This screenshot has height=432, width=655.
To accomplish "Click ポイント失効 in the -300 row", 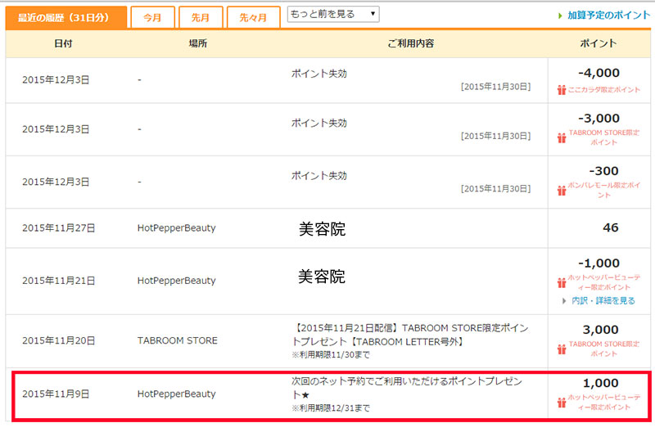I will pyautogui.click(x=319, y=176).
